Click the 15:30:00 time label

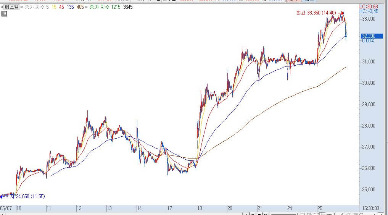[x=370, y=208]
